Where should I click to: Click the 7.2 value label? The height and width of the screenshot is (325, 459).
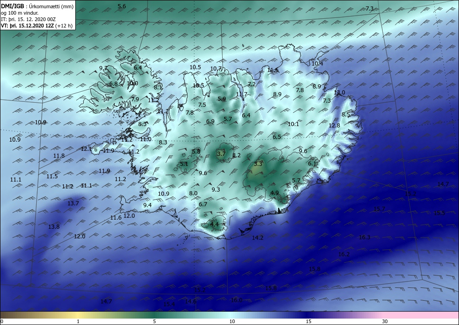coord(252,84)
